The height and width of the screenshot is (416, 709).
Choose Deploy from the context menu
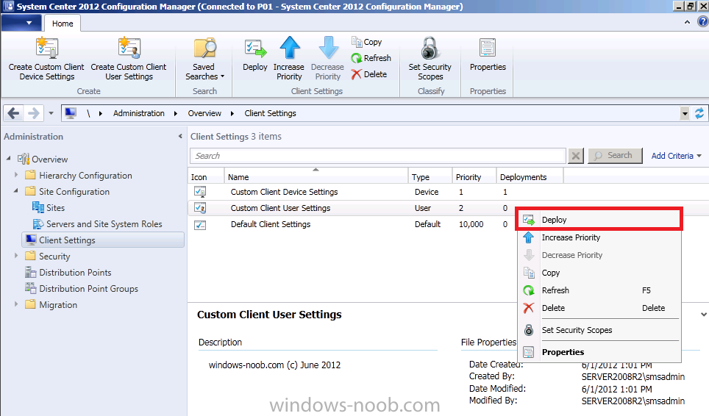pyautogui.click(x=599, y=220)
